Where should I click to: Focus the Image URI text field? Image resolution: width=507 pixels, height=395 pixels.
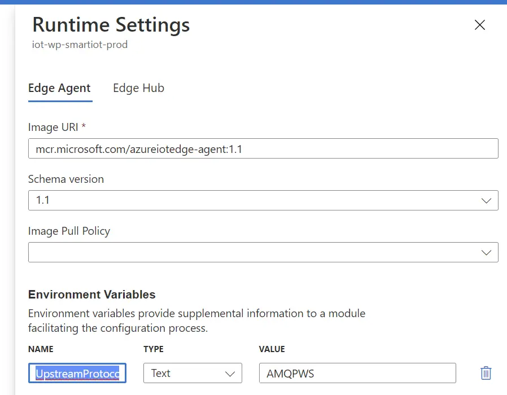tap(263, 149)
